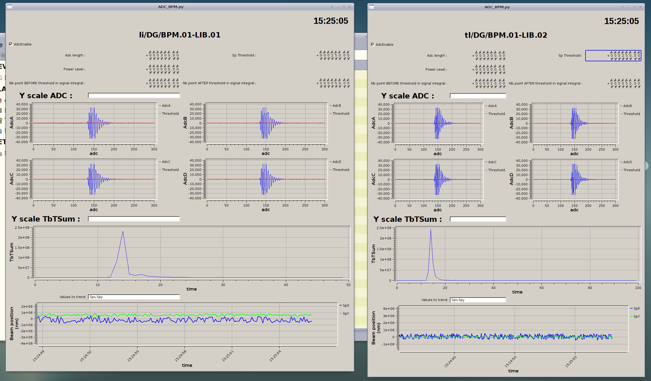The height and width of the screenshot is (381, 651).
Task: Click up arrow above the 3 in LIB.01 Adc length
Action: click(x=162, y=52)
